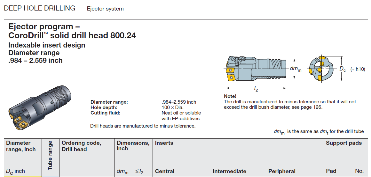
Task: Click the "Peripheral" insert sub-header
Action: pyautogui.click(x=282, y=171)
